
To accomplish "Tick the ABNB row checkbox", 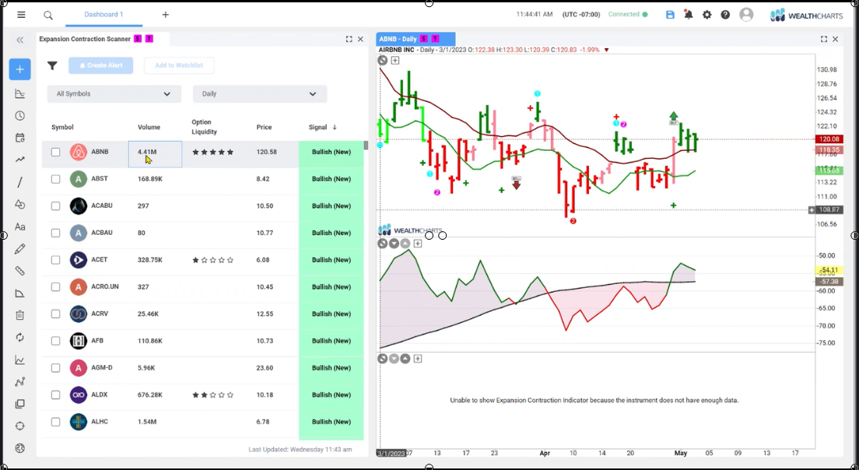I will pos(55,152).
